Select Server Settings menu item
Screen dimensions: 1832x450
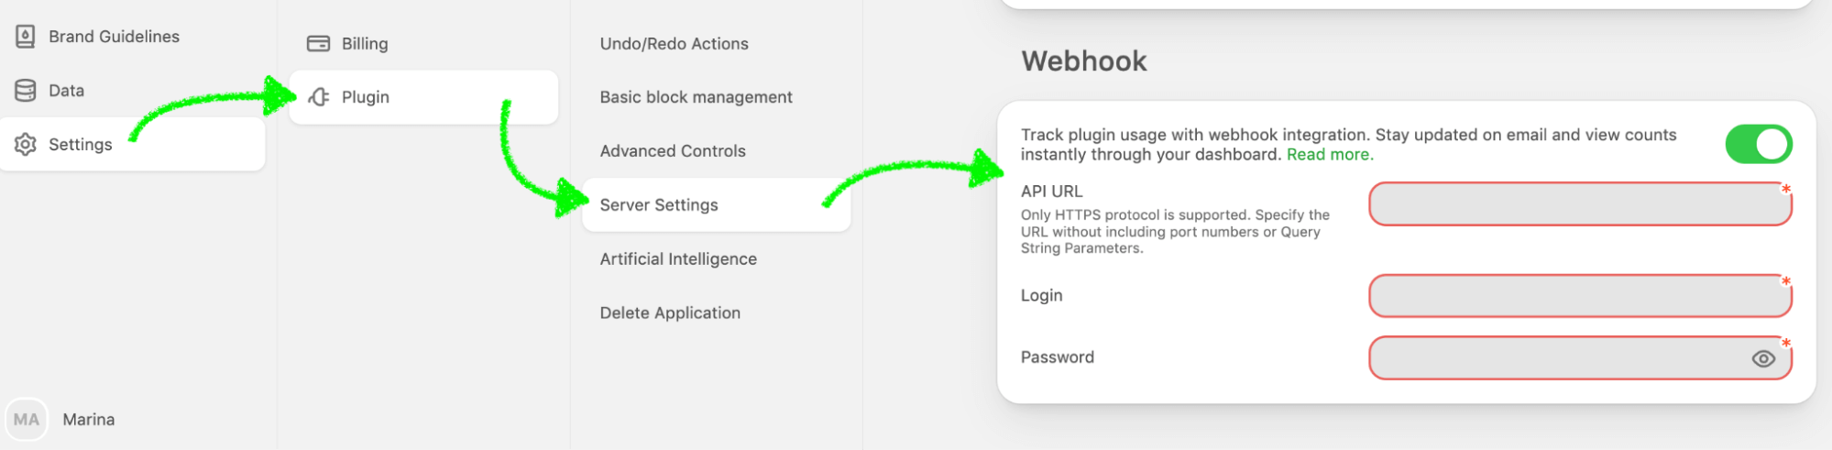pos(659,205)
